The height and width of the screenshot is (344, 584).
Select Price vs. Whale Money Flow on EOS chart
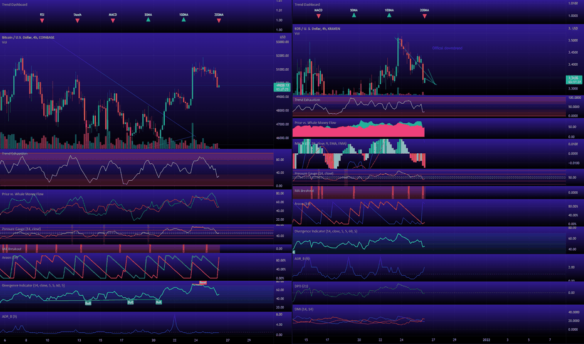315,123
